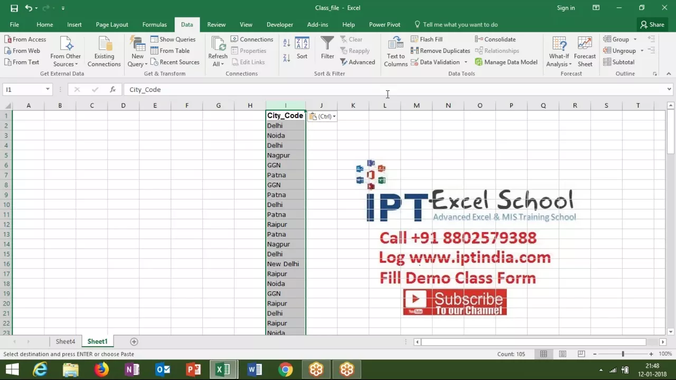Viewport: 676px width, 380px height.
Task: Open Word from the taskbar
Action: [x=255, y=369]
